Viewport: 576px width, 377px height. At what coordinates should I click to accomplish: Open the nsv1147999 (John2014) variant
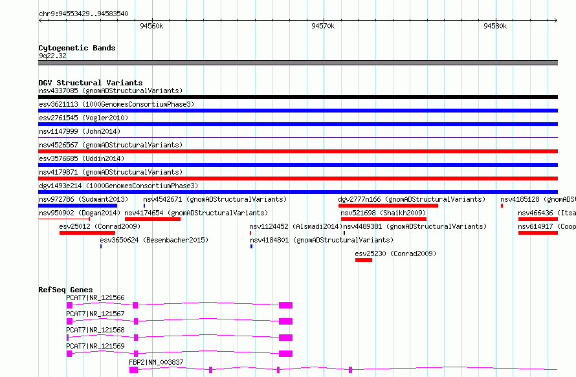pos(80,131)
